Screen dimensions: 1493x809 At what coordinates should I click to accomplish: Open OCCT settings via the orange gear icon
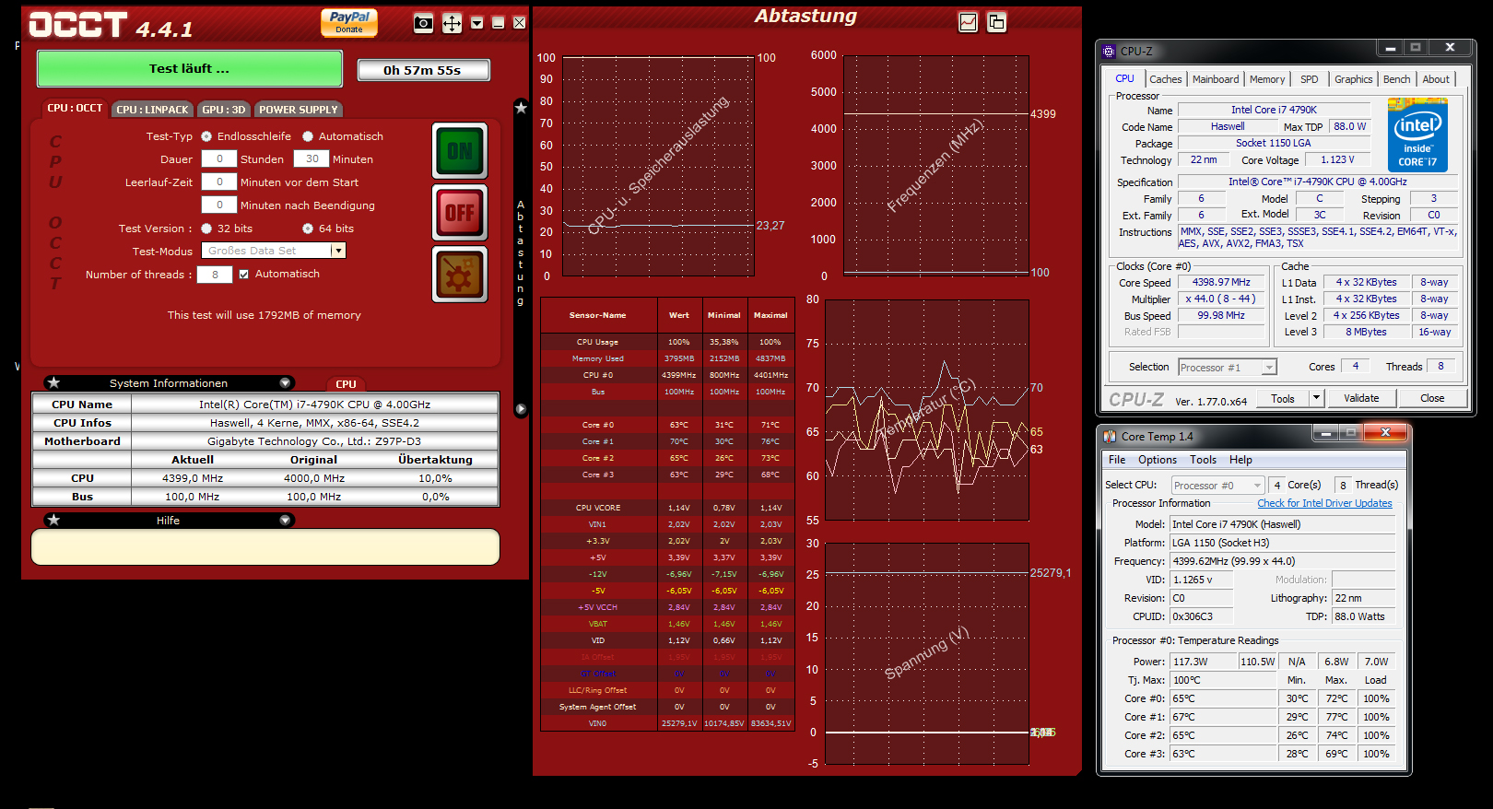[460, 275]
